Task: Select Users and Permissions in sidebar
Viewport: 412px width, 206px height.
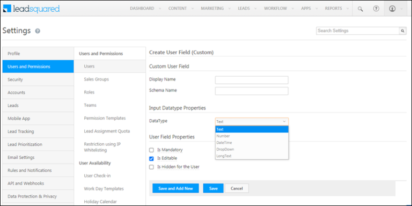Action: pos(38,67)
